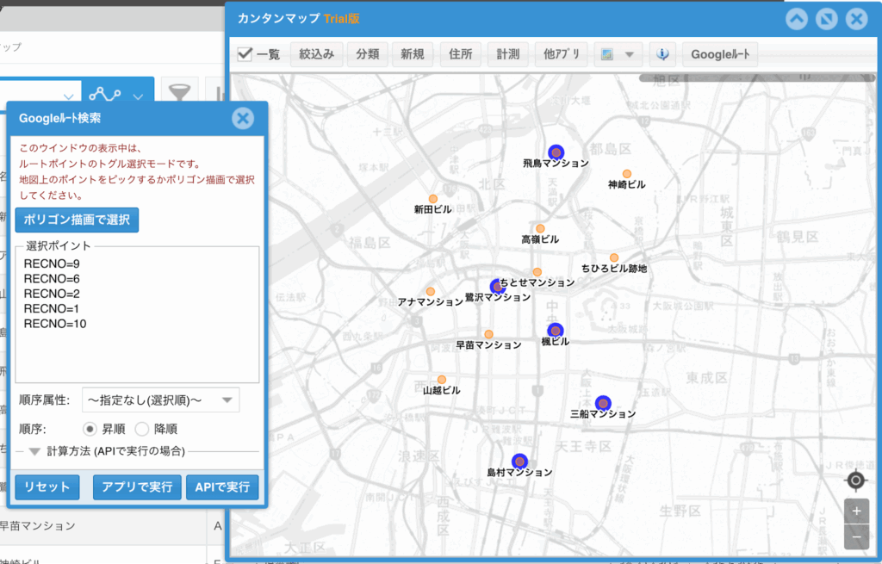The image size is (882, 564).
Task: Collapse the カンタンマップ window with up-arrow icon
Action: point(797,19)
